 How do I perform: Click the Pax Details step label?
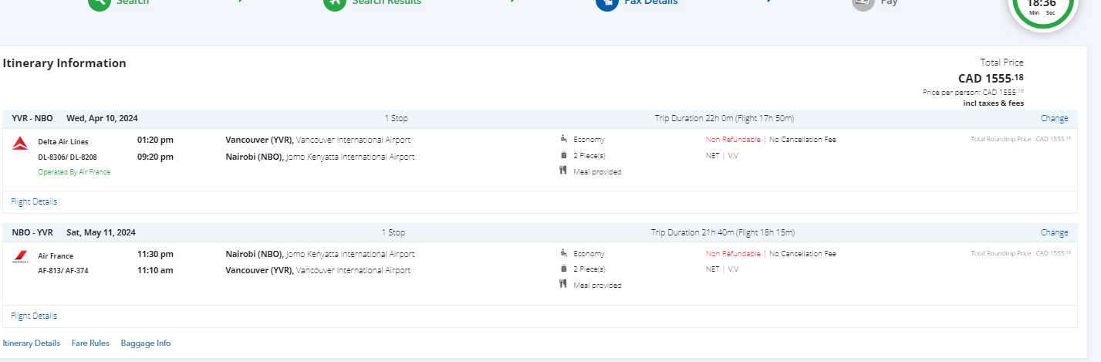[x=651, y=2]
